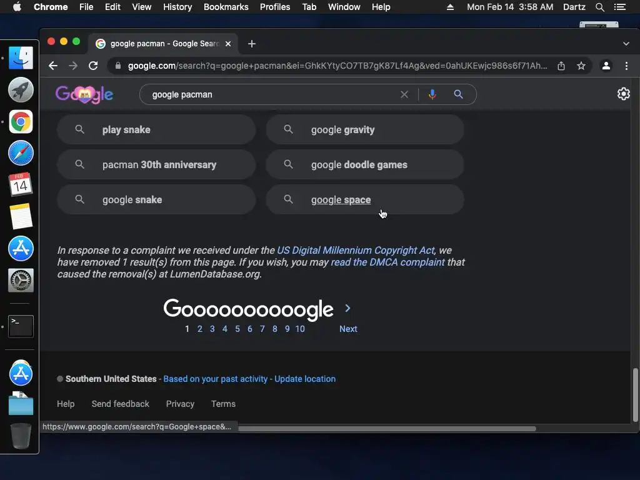Click the chevron beside Goooooooooogle
This screenshot has height=480, width=640.
click(347, 308)
